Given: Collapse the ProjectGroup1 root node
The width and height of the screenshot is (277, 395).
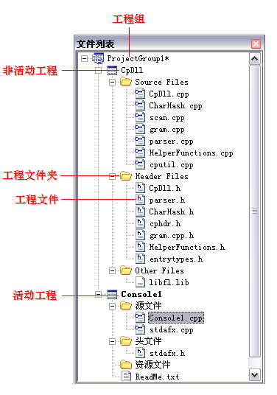Looking at the screenshot, I should pos(85,59).
